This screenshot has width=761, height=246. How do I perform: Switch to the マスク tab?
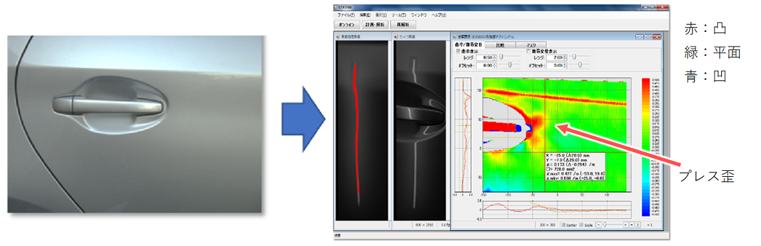(531, 45)
